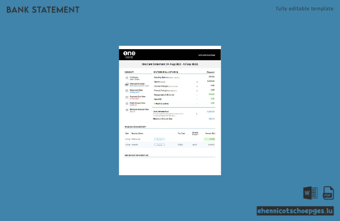Click the Statement Illustration section heading
The height and width of the screenshot is (221, 340).
pos(166,72)
